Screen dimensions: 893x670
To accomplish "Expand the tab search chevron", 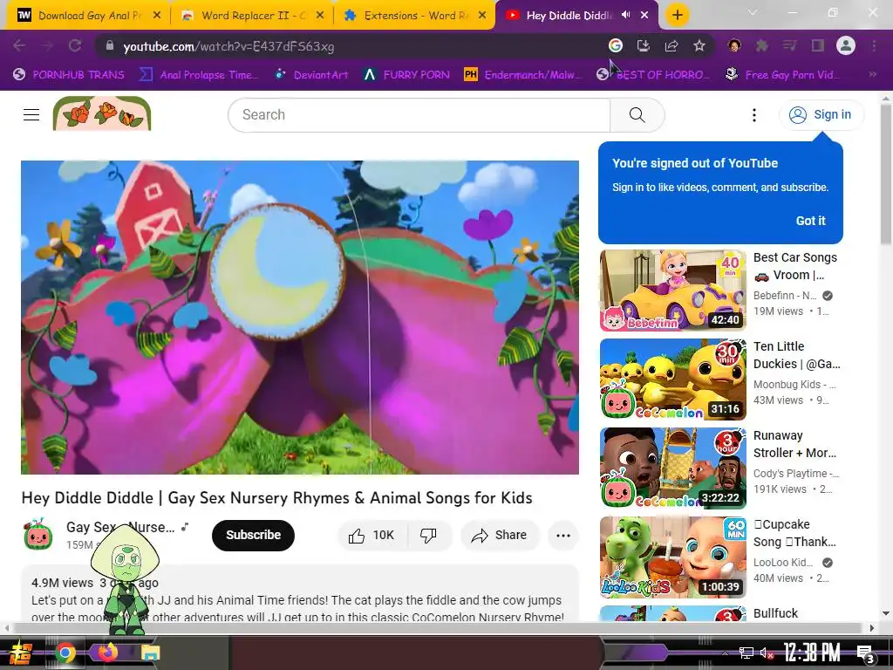I will (753, 12).
